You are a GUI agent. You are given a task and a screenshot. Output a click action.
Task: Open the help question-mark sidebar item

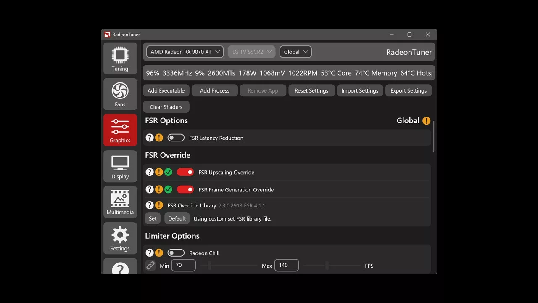click(x=120, y=267)
